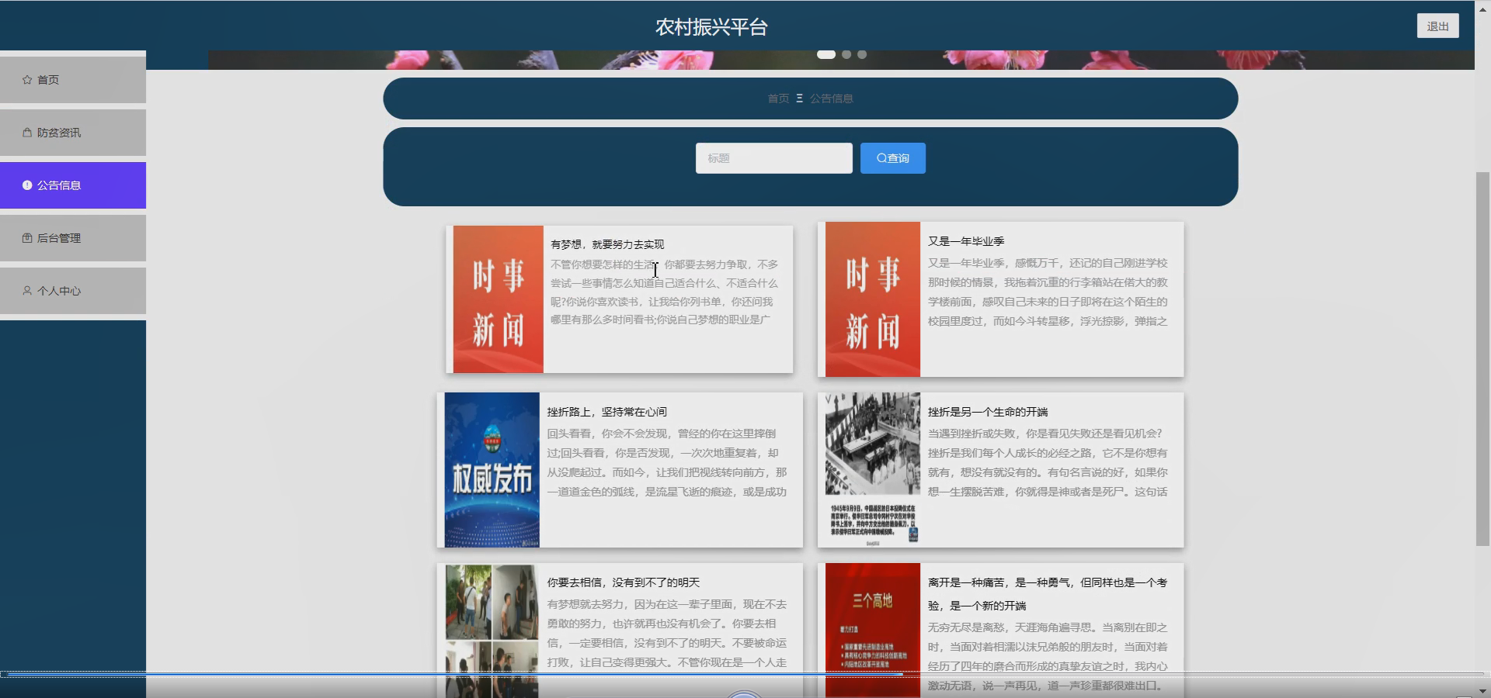
Task: Click the magnifier icon on 查询 button
Action: click(x=881, y=158)
